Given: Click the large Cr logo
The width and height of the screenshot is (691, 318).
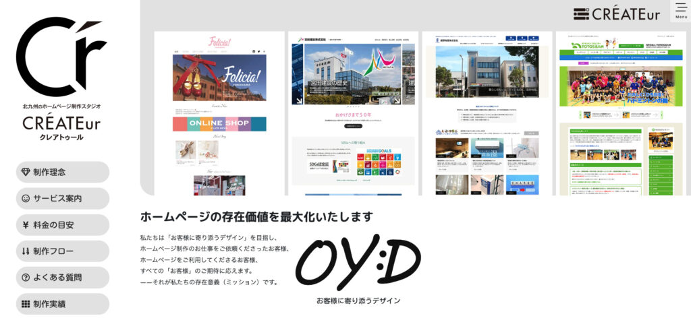Looking at the screenshot, I should coord(61,57).
